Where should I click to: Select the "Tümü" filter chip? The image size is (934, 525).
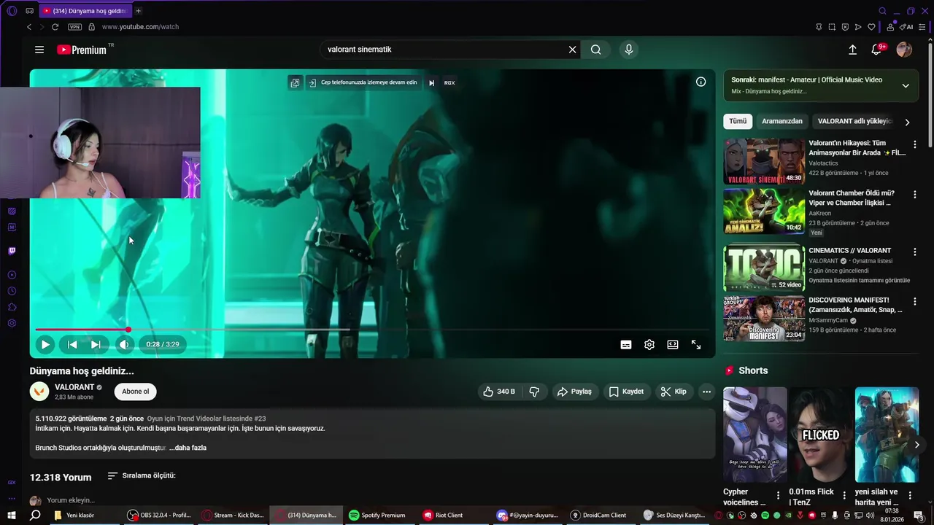coord(738,121)
